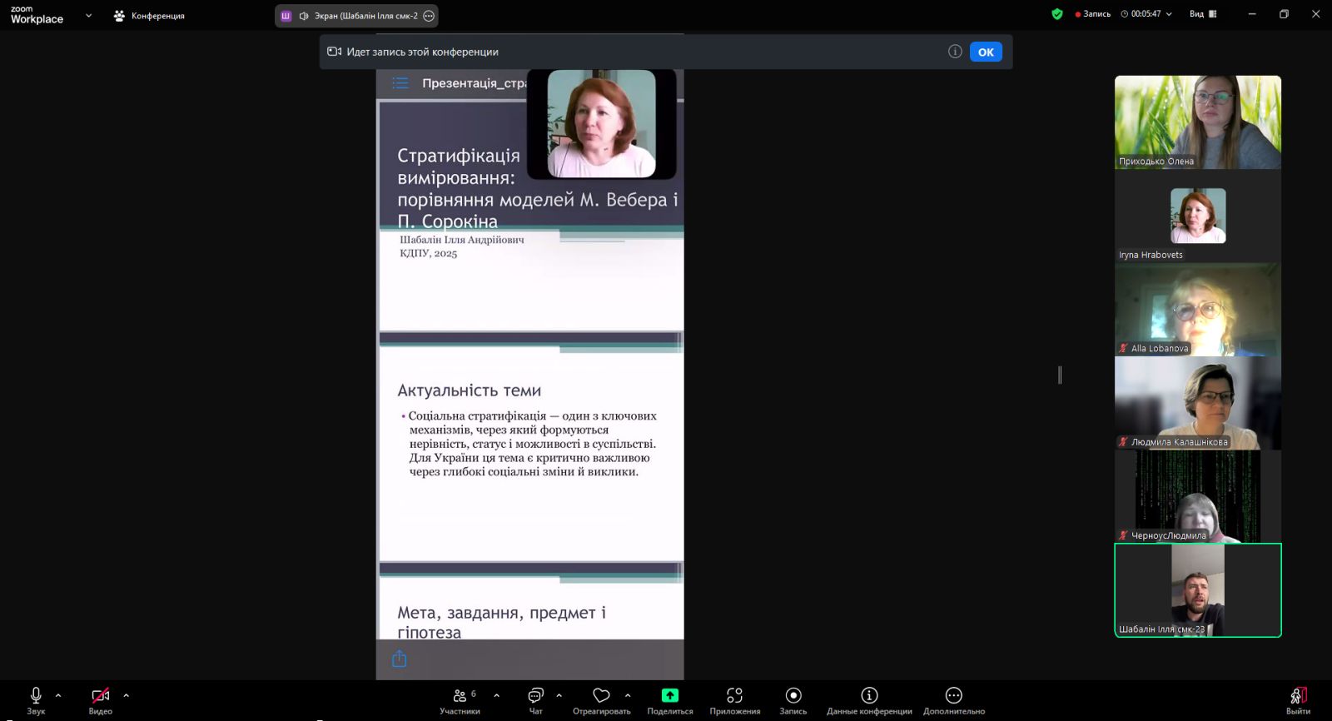Click the green Share screen icon
The height and width of the screenshot is (721, 1332).
click(x=669, y=696)
